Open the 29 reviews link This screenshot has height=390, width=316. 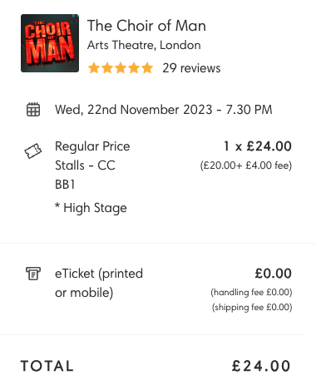[191, 68]
